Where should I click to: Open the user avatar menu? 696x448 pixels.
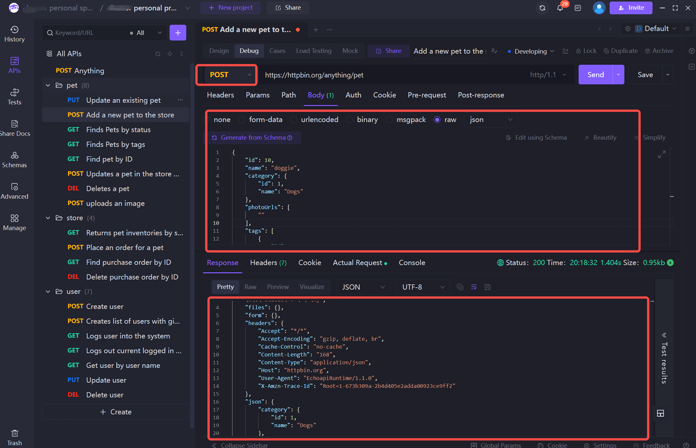[x=599, y=8]
